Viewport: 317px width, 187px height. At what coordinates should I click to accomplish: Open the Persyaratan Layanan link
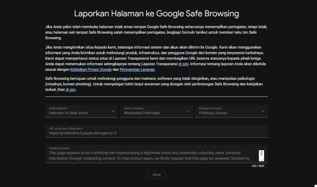click(x=137, y=69)
